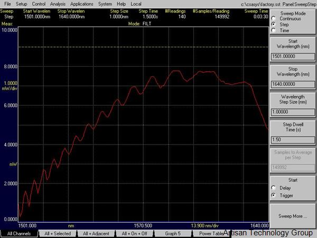Select Continuous sweep mode
317x238 pixels.
click(x=273, y=19)
